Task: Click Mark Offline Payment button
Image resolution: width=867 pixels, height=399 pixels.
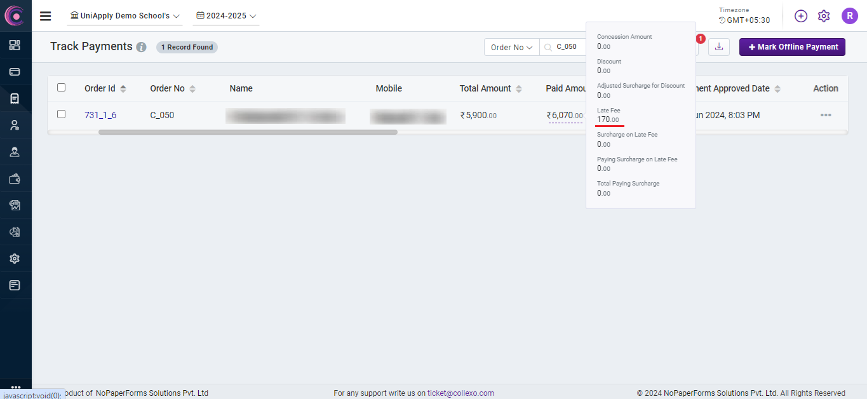Action: pos(791,47)
